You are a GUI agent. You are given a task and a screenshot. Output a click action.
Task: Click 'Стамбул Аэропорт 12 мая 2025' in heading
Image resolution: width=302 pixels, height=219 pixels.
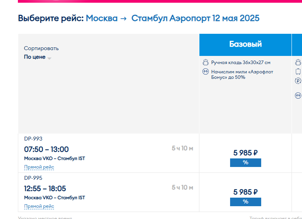click(x=195, y=18)
